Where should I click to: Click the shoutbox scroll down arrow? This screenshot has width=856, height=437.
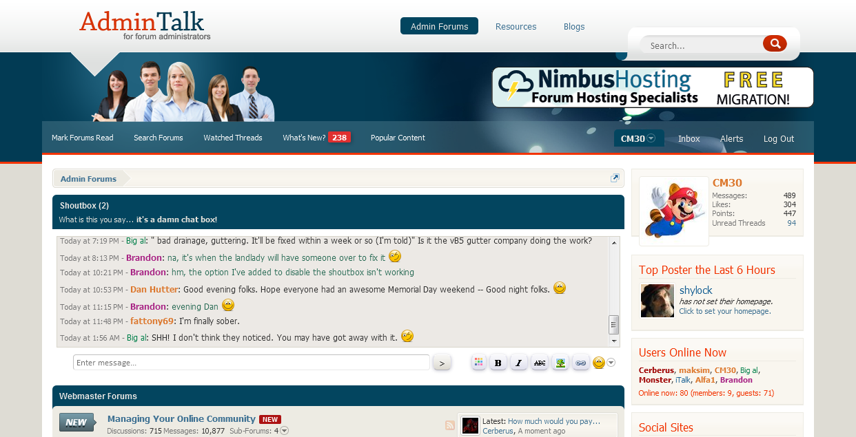[613, 341]
